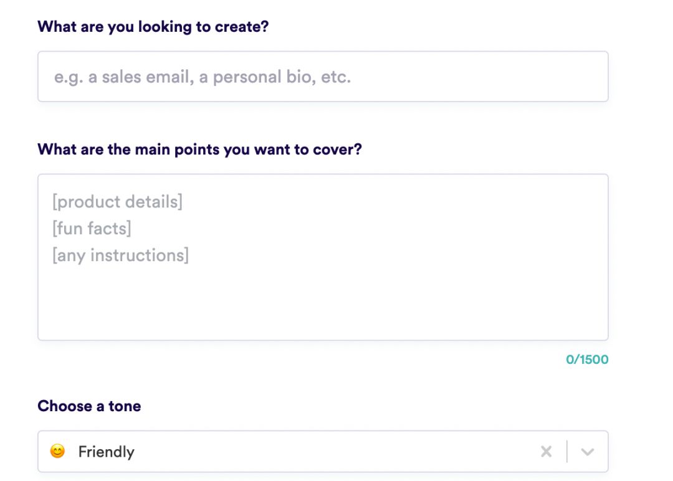
Task: Click the 'Choose a tone' label
Action: point(89,406)
